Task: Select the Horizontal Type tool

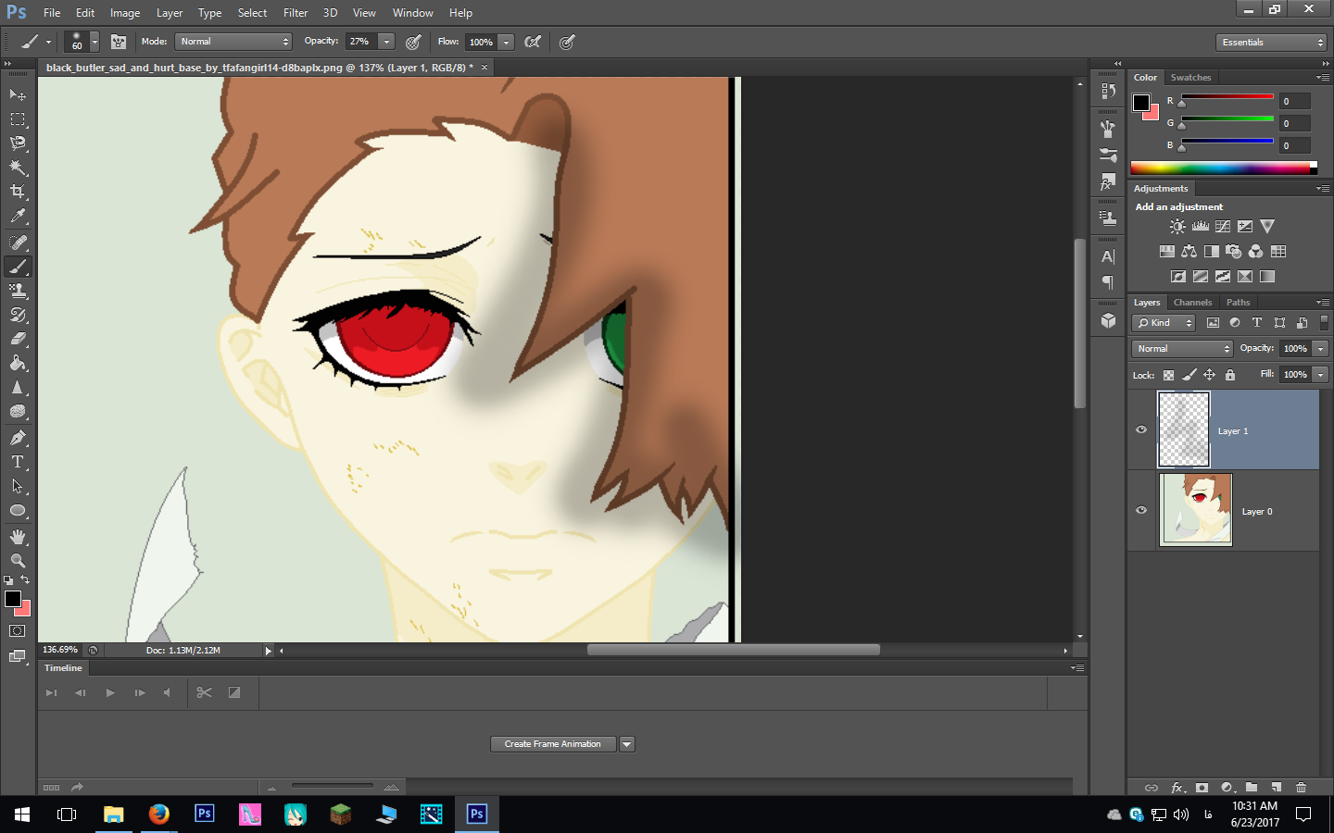Action: click(x=18, y=462)
